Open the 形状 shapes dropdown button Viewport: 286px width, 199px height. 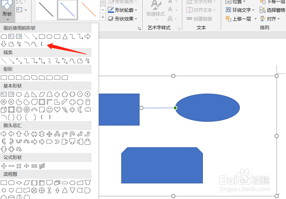7,14
